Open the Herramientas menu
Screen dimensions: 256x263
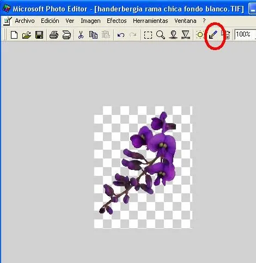pos(150,21)
